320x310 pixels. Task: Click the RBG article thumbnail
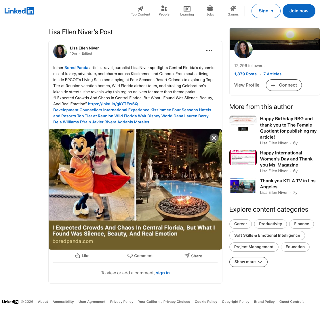pyautogui.click(x=243, y=124)
